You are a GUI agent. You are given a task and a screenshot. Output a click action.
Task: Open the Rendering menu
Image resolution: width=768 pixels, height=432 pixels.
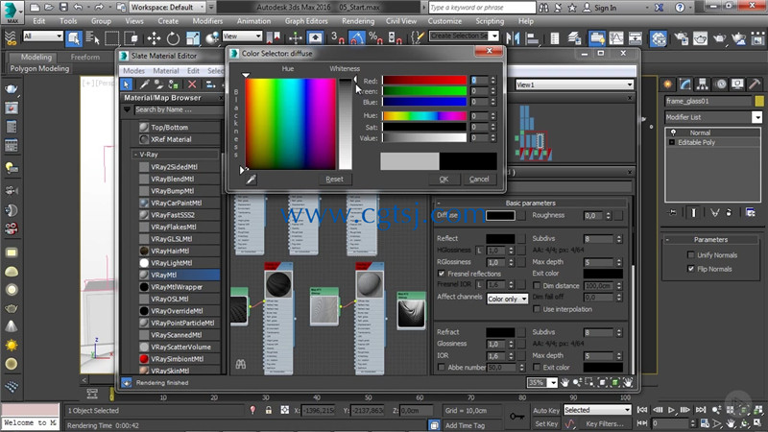(x=358, y=21)
